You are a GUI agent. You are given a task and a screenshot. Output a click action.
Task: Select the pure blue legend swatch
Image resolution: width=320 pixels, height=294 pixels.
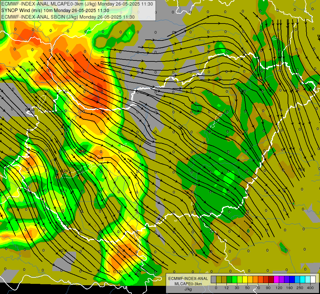[x=292, y=280]
